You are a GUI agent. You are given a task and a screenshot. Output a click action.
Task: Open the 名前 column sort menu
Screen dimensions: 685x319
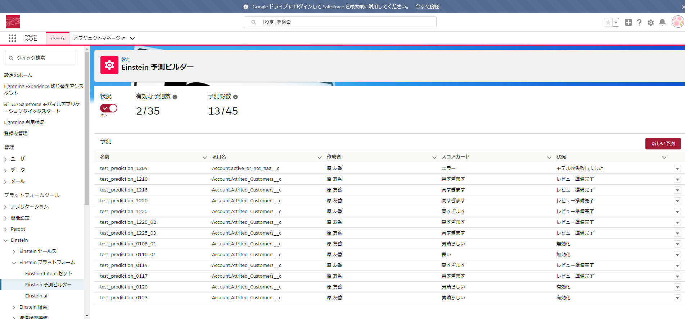click(204, 157)
